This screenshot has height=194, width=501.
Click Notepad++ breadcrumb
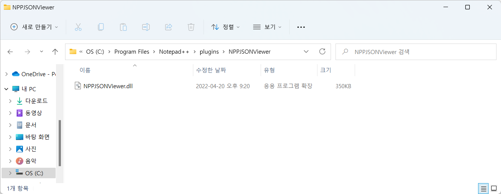pyautogui.click(x=175, y=52)
